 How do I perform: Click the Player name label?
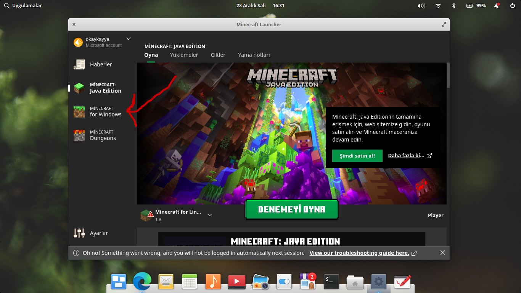pyautogui.click(x=436, y=216)
